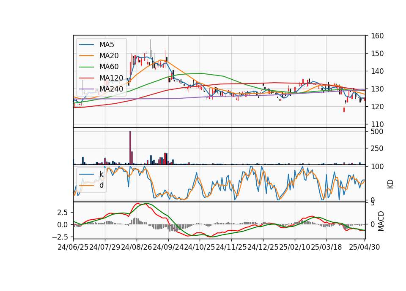Click the lowest red candlestick near 118
406x291 pixels.
(x=344, y=109)
